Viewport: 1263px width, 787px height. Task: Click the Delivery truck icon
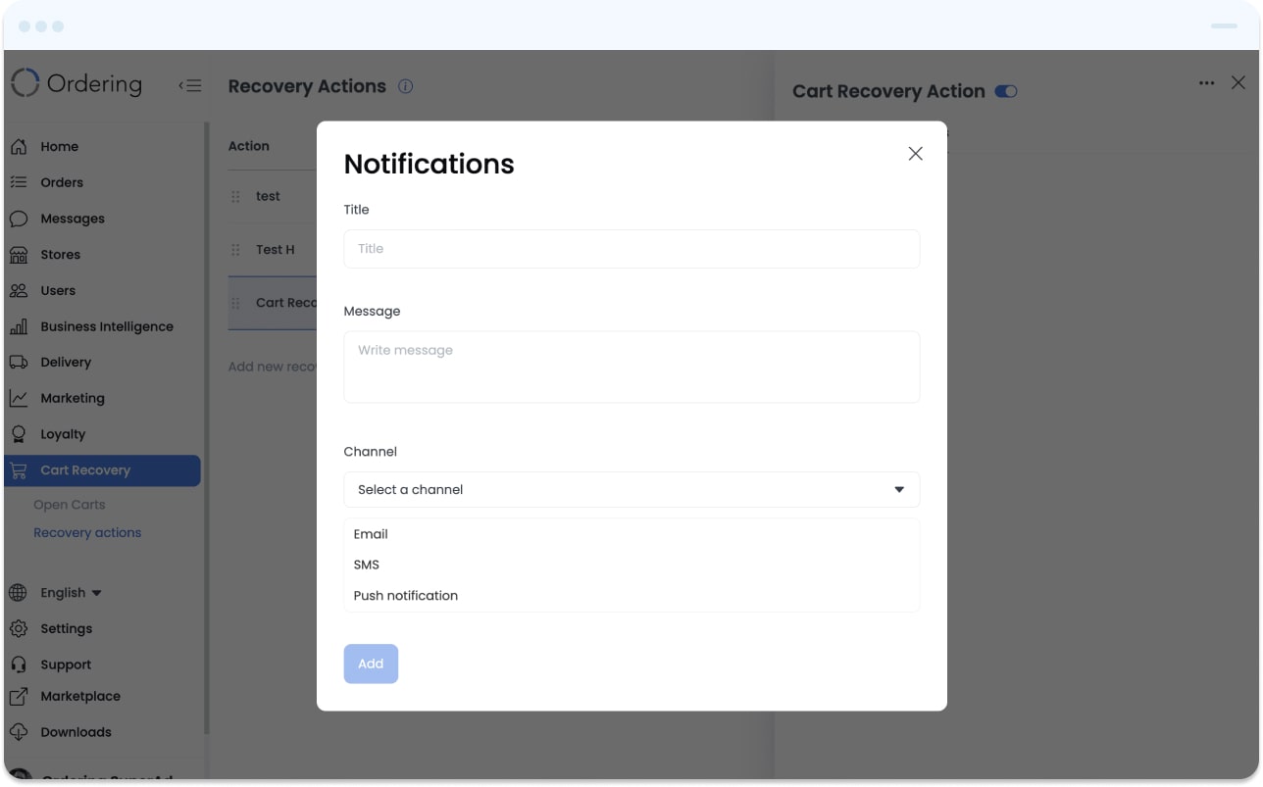click(x=18, y=362)
